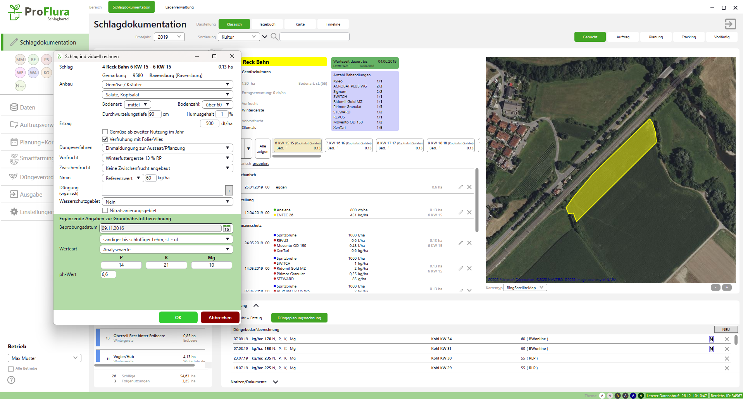Switch to the Tagebuch view tab

point(267,24)
